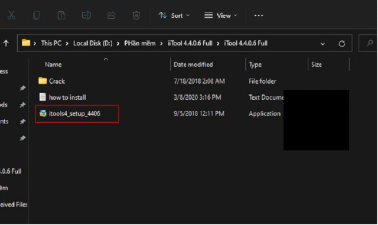Open the Sort dropdown
The height and width of the screenshot is (225, 378).
(x=174, y=16)
